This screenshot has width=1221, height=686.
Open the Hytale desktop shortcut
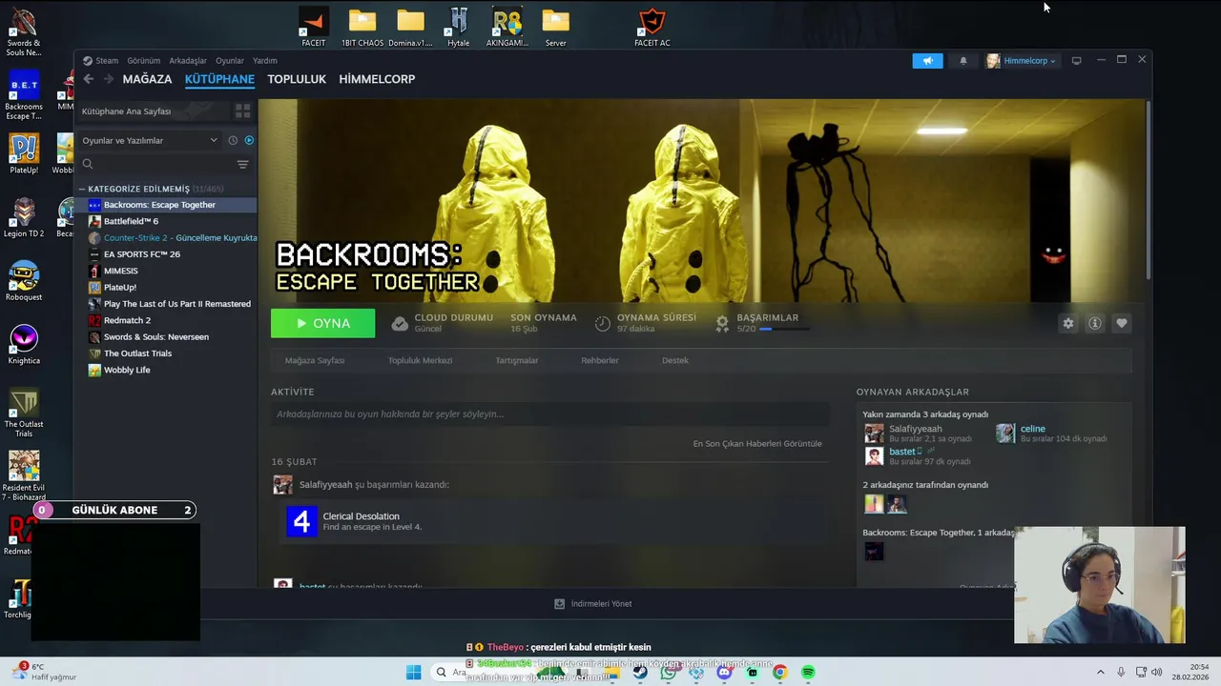point(459,27)
